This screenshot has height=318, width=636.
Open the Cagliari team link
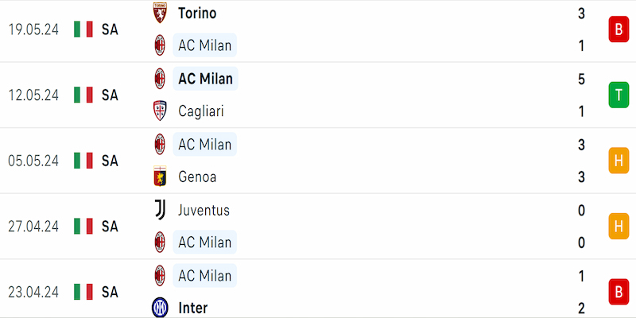[201, 111]
